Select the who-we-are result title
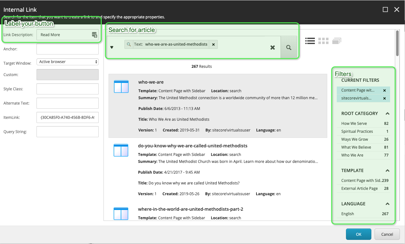Image resolution: width=405 pixels, height=244 pixels. tap(151, 82)
